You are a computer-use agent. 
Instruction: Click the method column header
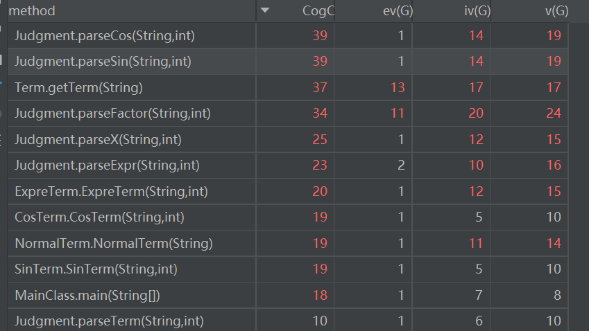132,10
